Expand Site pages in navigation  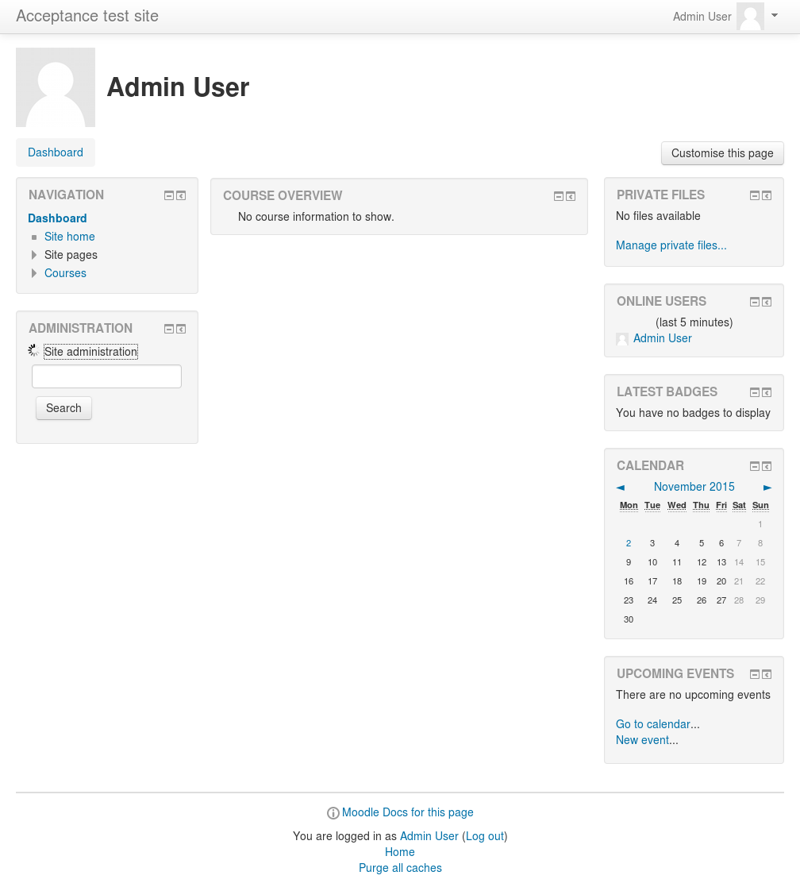pyautogui.click(x=34, y=255)
